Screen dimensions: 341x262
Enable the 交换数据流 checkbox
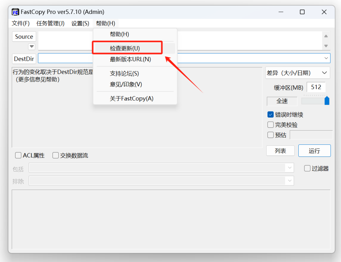(x=56, y=155)
